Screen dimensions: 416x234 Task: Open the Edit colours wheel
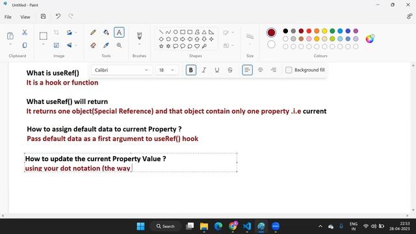point(370,39)
